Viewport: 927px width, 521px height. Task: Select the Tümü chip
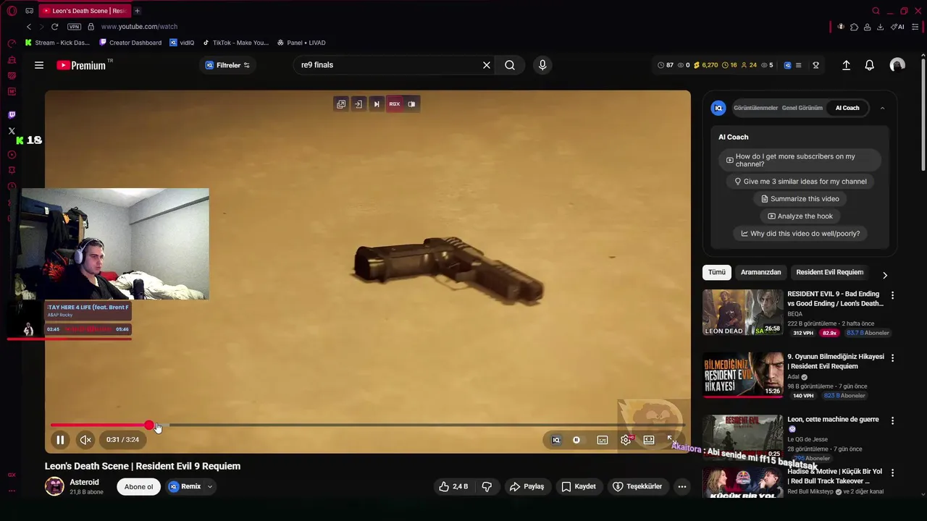tap(717, 272)
